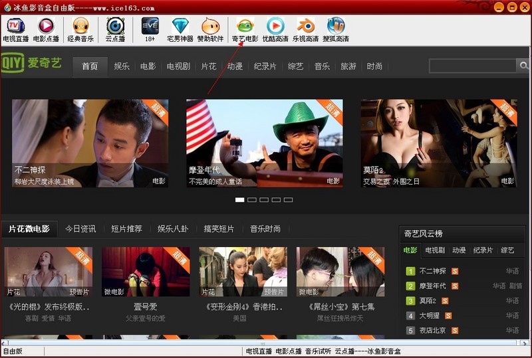Select 综艺 tab in 奇艺风云榜
Screen dimensions: 532x358
pyautogui.click(x=507, y=250)
